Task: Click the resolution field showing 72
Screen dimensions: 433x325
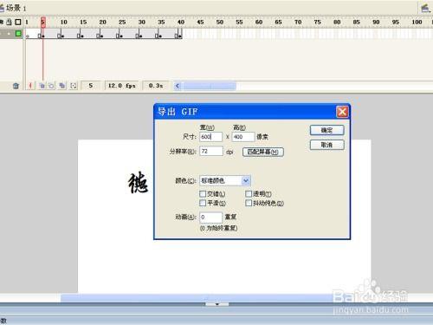Action: pos(211,151)
